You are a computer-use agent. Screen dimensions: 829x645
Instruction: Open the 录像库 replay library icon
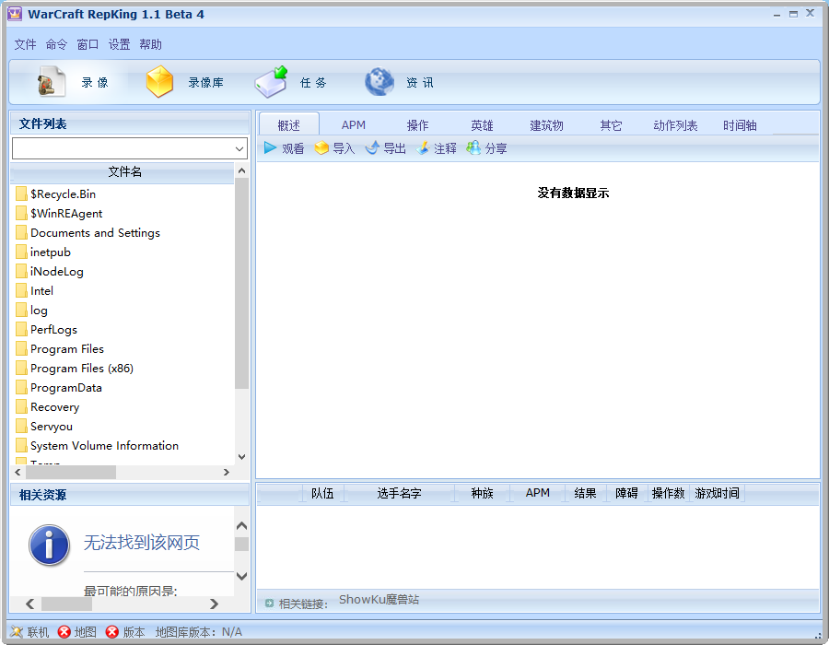point(160,83)
